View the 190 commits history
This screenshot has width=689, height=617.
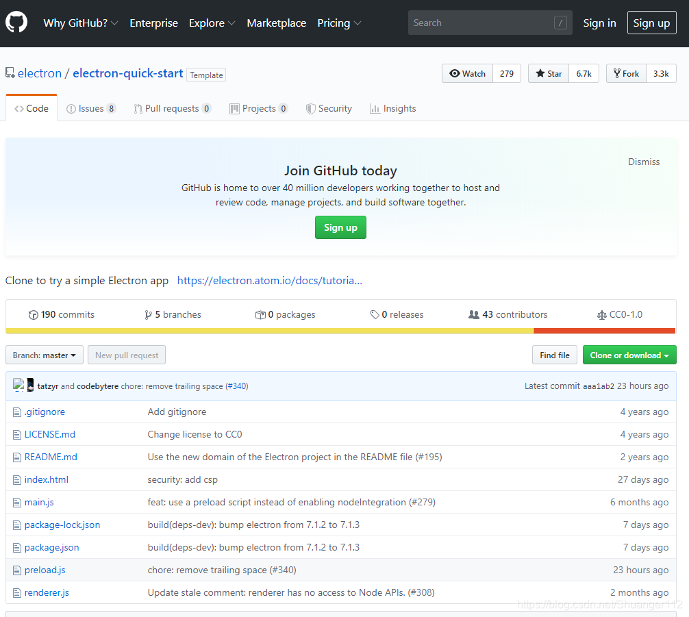click(62, 314)
